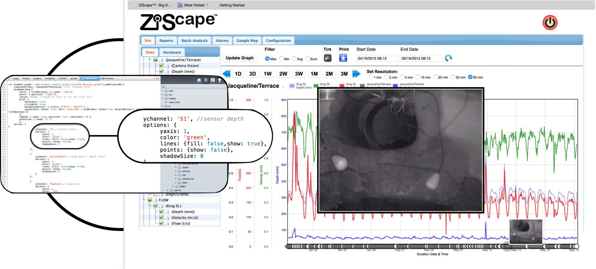Step forward with the double right arrow
Screen dimensions: 596x269
click(356, 74)
